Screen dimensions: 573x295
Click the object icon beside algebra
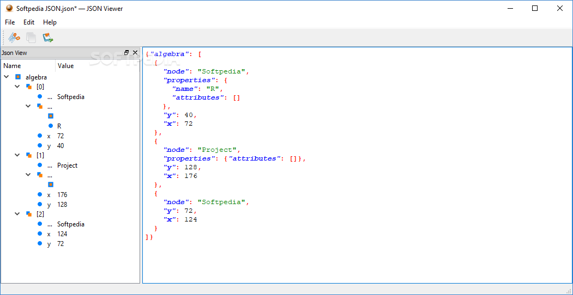pos(18,77)
